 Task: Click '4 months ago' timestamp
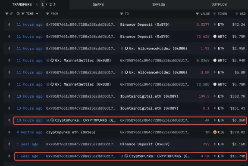click(x=29, y=132)
